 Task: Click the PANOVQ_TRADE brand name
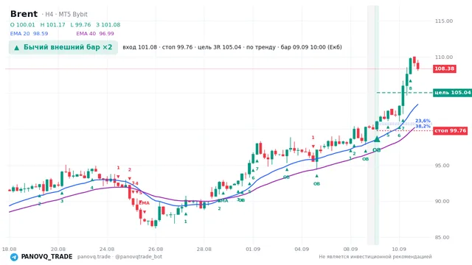46,257
